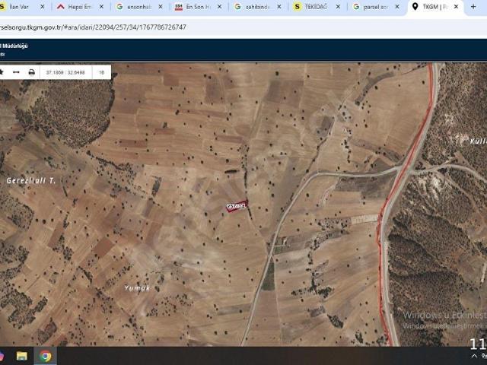Close the Hepsi Emlak tab

[x=101, y=7]
